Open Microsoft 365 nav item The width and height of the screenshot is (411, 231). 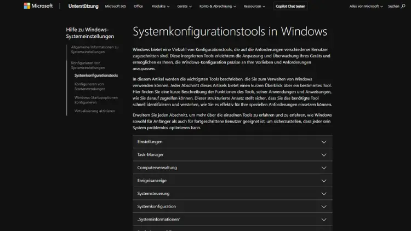pyautogui.click(x=115, y=6)
